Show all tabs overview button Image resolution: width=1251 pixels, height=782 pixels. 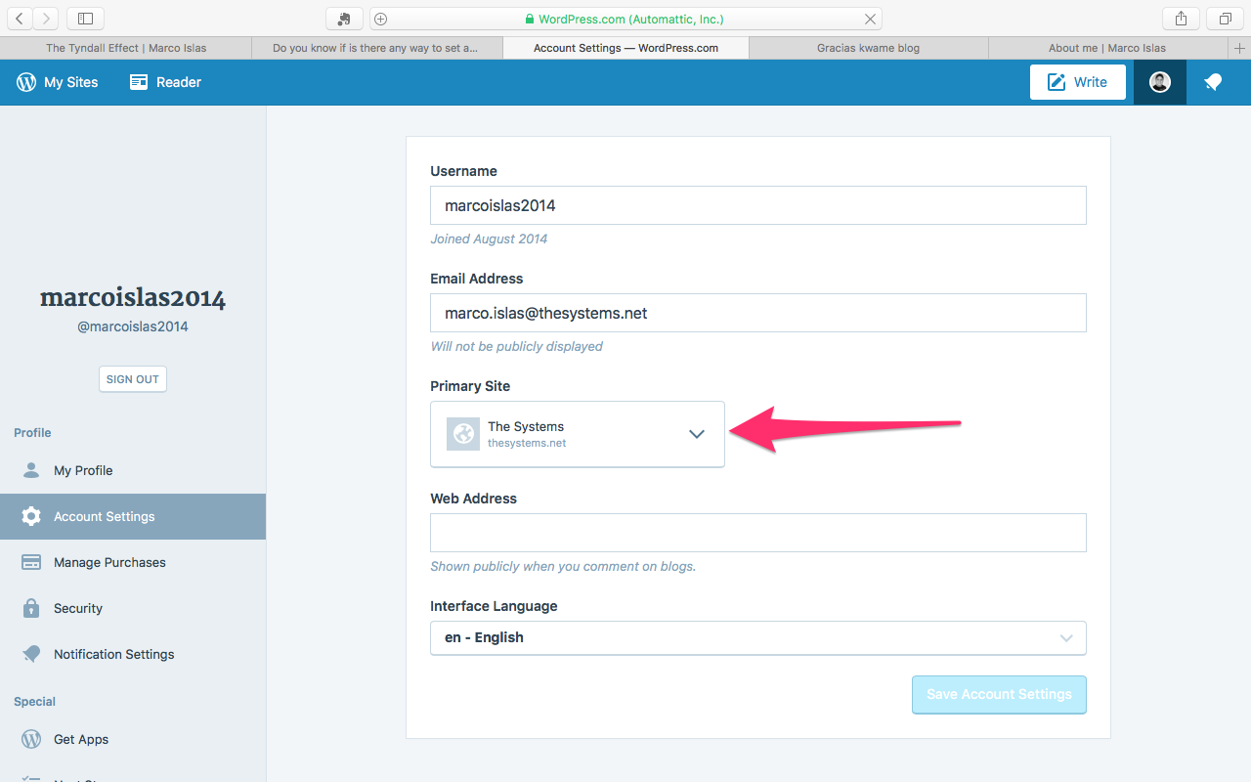tap(1225, 19)
